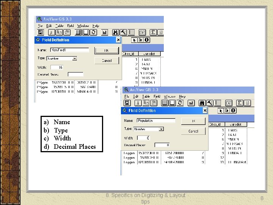This screenshot has width=273, height=205.
Task: Click Copy icon in Population window toolbar
Action: coord(146,103)
